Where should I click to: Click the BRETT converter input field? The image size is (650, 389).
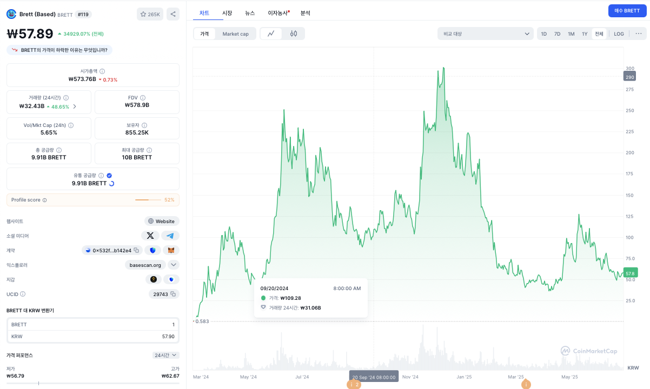pos(93,325)
